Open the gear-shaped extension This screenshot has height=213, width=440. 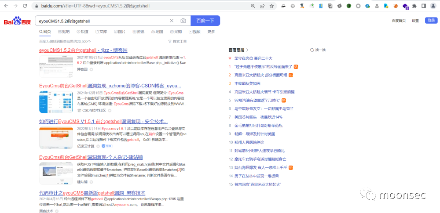[x=339, y=6]
